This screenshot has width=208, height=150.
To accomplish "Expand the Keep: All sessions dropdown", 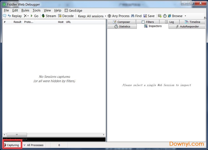I will pyautogui.click(x=92, y=16).
